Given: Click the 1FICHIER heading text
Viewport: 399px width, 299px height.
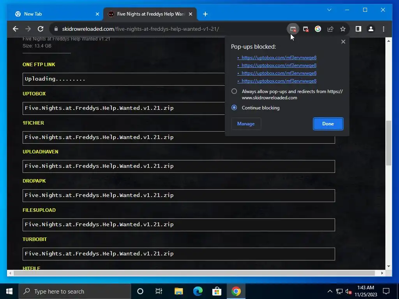Looking at the screenshot, I should (33, 123).
